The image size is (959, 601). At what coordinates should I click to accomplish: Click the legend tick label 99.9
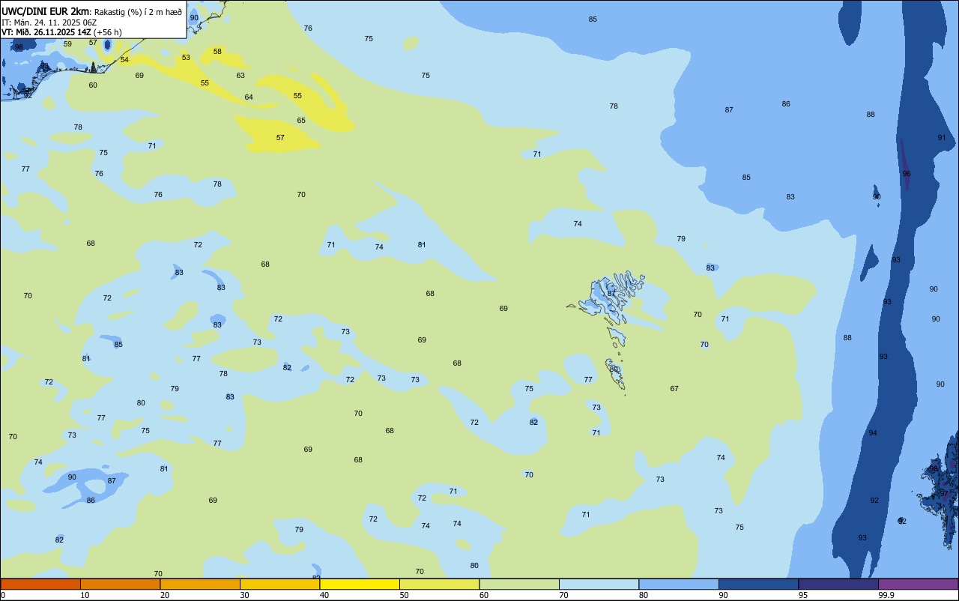(x=886, y=595)
